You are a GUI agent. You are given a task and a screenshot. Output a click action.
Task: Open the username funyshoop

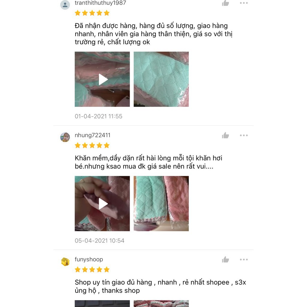pyautogui.click(x=89, y=259)
